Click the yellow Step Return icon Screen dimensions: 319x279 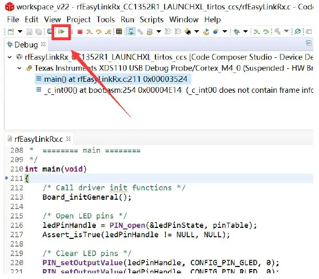(108, 31)
